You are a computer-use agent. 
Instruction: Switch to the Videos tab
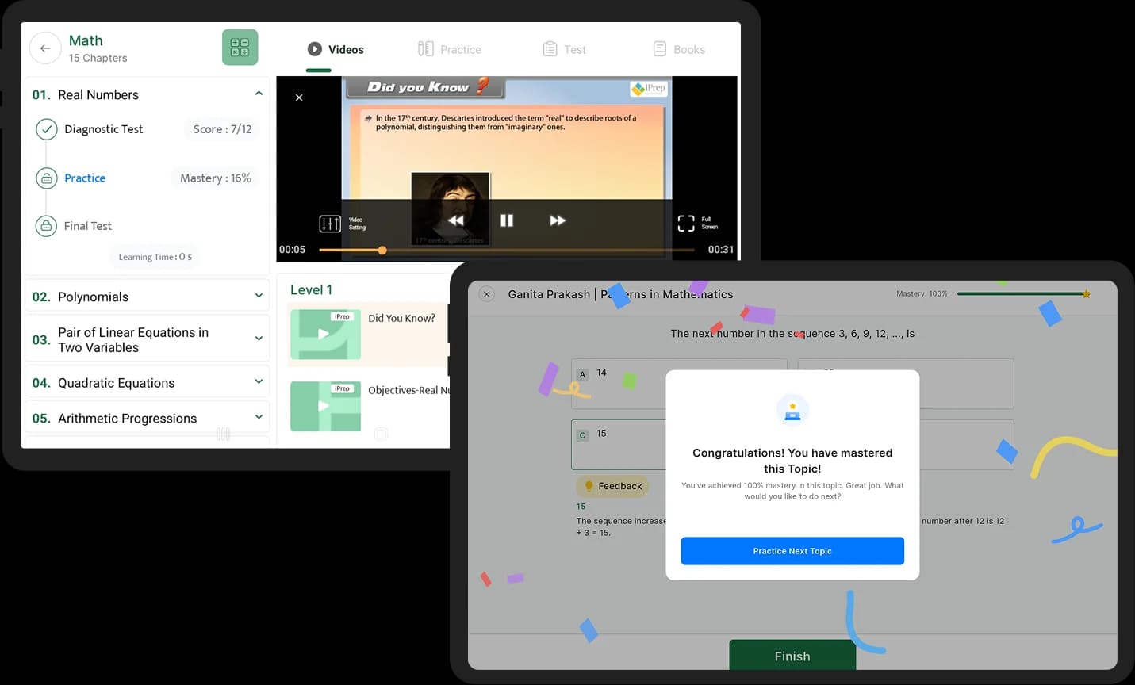point(336,49)
